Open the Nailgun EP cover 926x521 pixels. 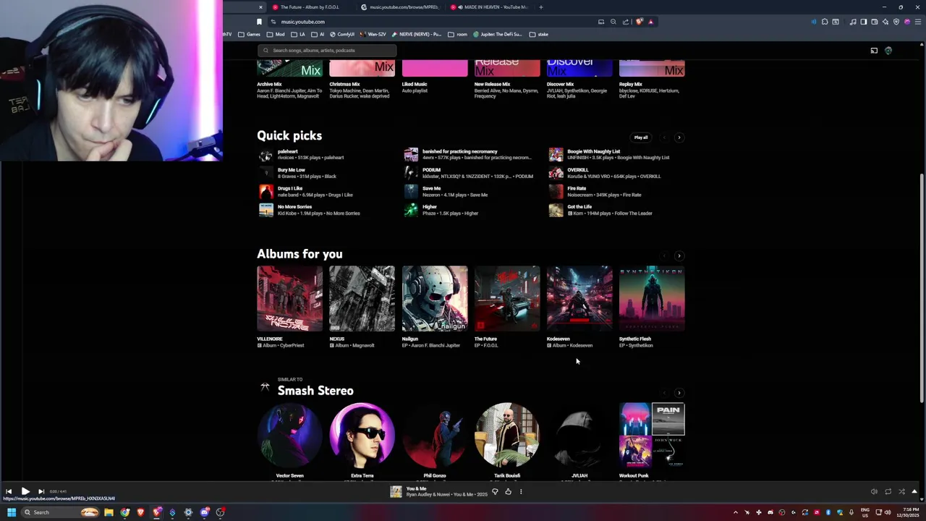click(x=435, y=299)
